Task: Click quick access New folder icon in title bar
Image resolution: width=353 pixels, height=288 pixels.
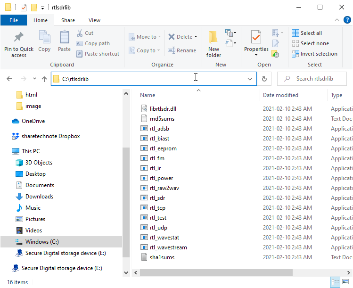Action: [34, 8]
